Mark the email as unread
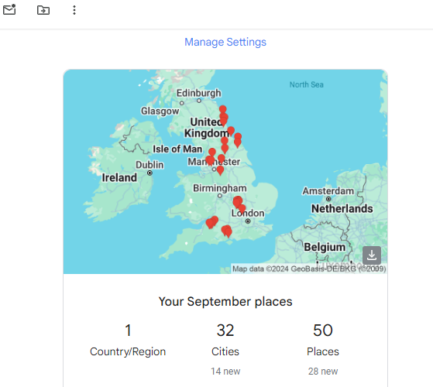433x387 pixels. pyautogui.click(x=9, y=9)
